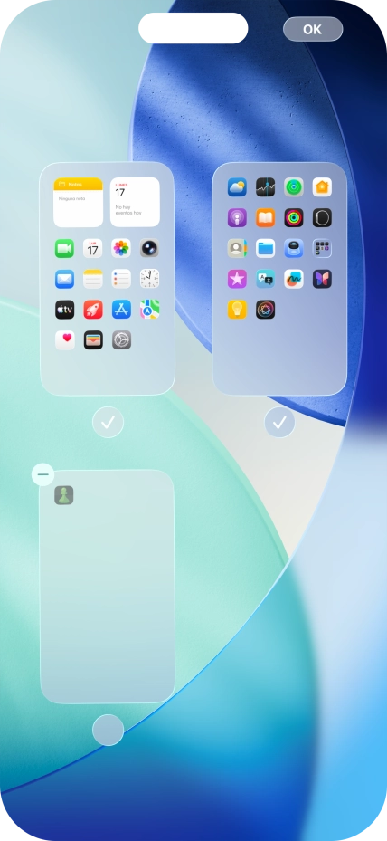The height and width of the screenshot is (841, 387).
Task: Tap the Fitness rings icon
Action: [x=294, y=218]
